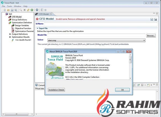Screen dimensions: 161x117
Task: Open the display selected console dropdown arrow
Action: click(145, 85)
